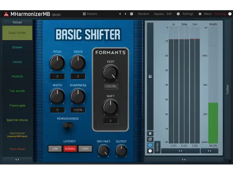
Task: Click the Edit button
Action: (169, 14)
